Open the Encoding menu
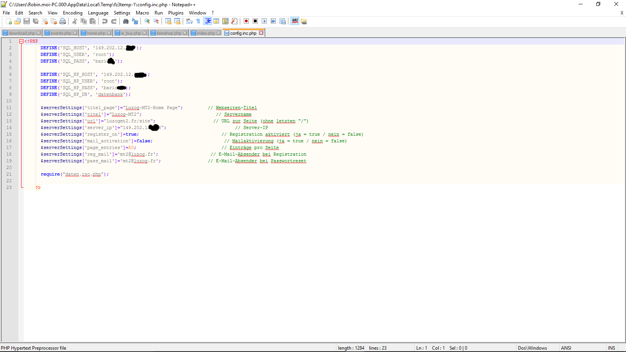The height and width of the screenshot is (352, 626). click(73, 13)
